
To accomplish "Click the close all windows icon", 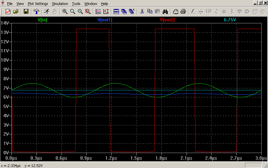I will 132,12.
